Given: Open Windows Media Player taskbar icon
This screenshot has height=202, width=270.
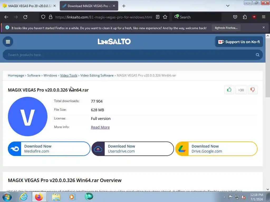Looking at the screenshot, I should tap(72, 197).
